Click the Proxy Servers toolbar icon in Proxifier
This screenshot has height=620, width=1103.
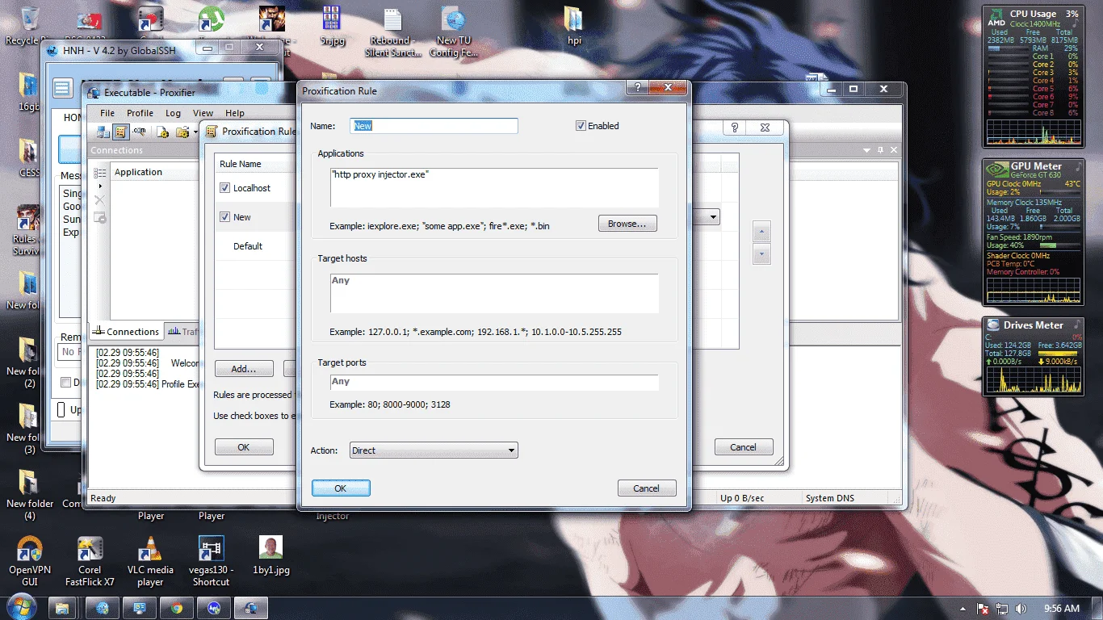(x=103, y=132)
